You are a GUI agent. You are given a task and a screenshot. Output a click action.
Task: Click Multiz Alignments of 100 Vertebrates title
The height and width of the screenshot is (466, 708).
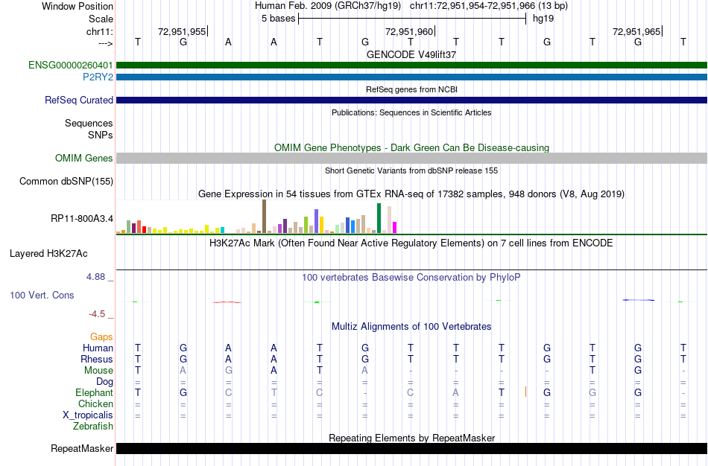(x=411, y=326)
